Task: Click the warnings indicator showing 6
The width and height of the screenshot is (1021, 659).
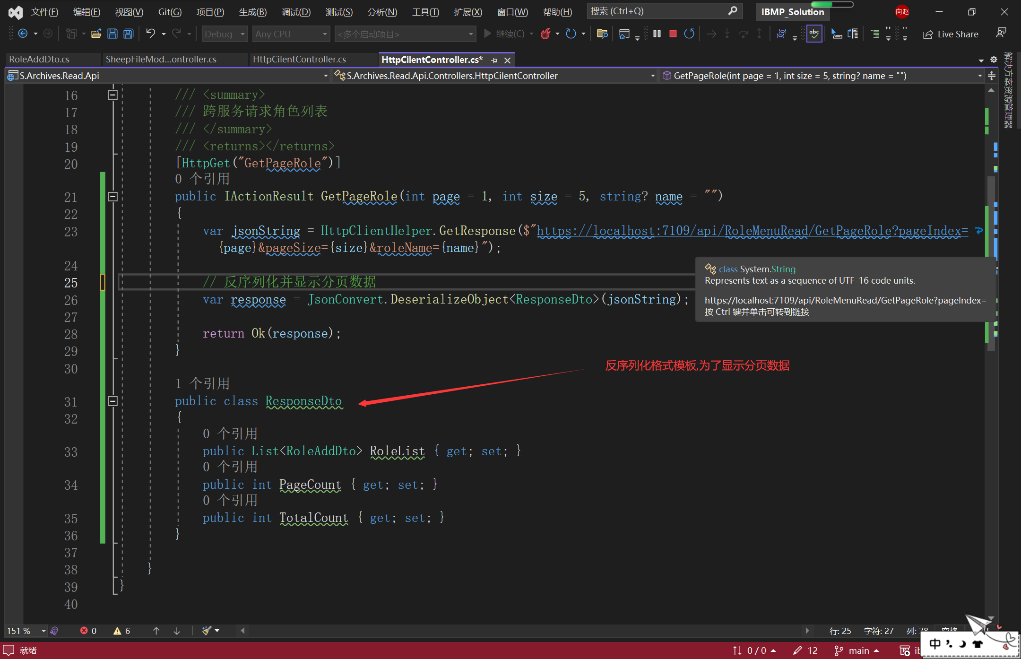Action: 121,631
